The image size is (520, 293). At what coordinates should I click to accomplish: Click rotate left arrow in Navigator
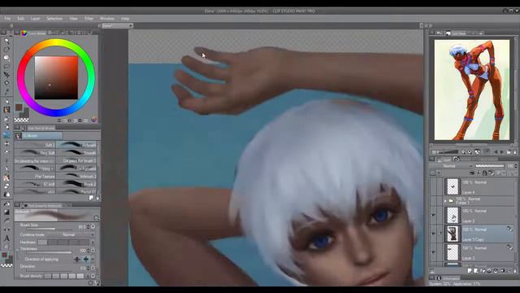pyautogui.click(x=496, y=152)
